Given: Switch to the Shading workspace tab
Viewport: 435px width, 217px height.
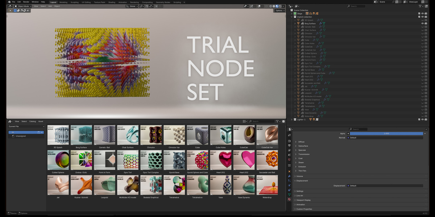Looking at the screenshot, I should pos(112,2).
